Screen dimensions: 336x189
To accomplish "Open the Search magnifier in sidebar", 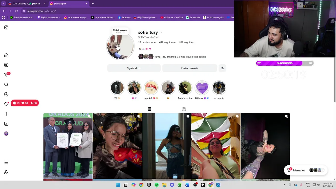I will (6, 85).
